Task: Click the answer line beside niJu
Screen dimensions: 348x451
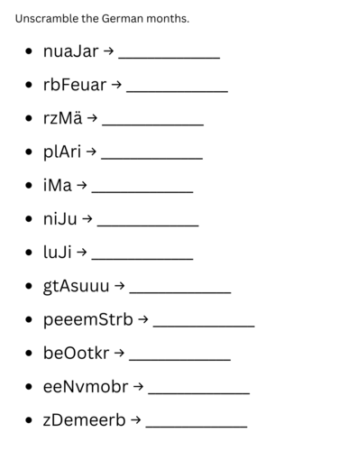Action: tap(148, 225)
